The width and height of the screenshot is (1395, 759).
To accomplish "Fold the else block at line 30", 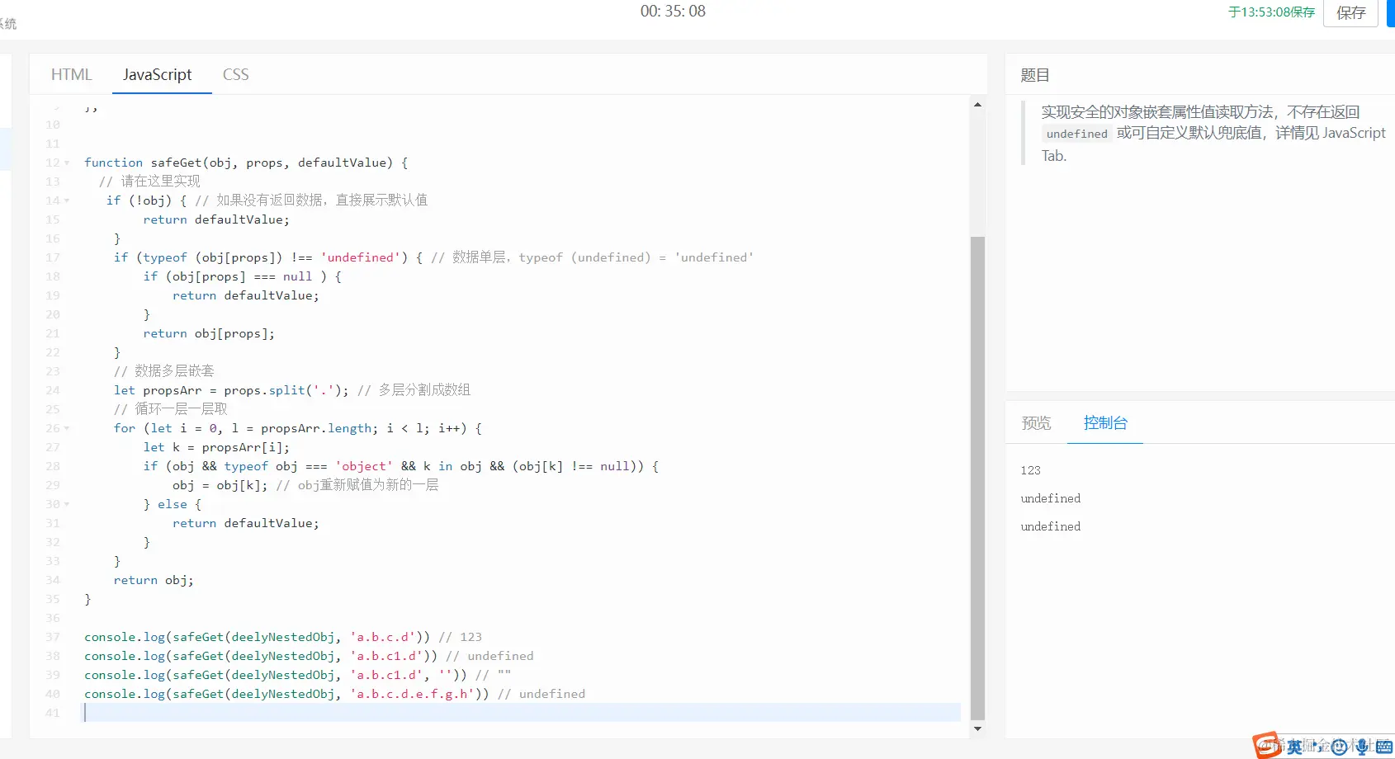I will (x=67, y=504).
